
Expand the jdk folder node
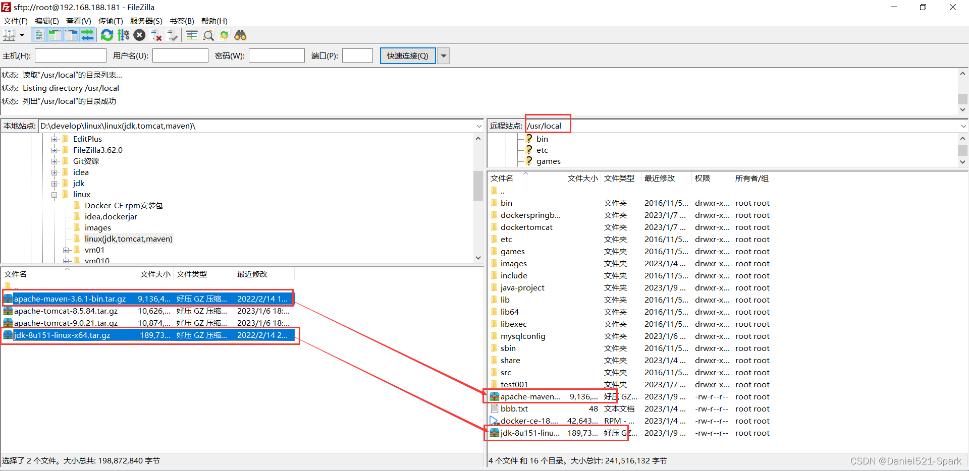coord(55,184)
